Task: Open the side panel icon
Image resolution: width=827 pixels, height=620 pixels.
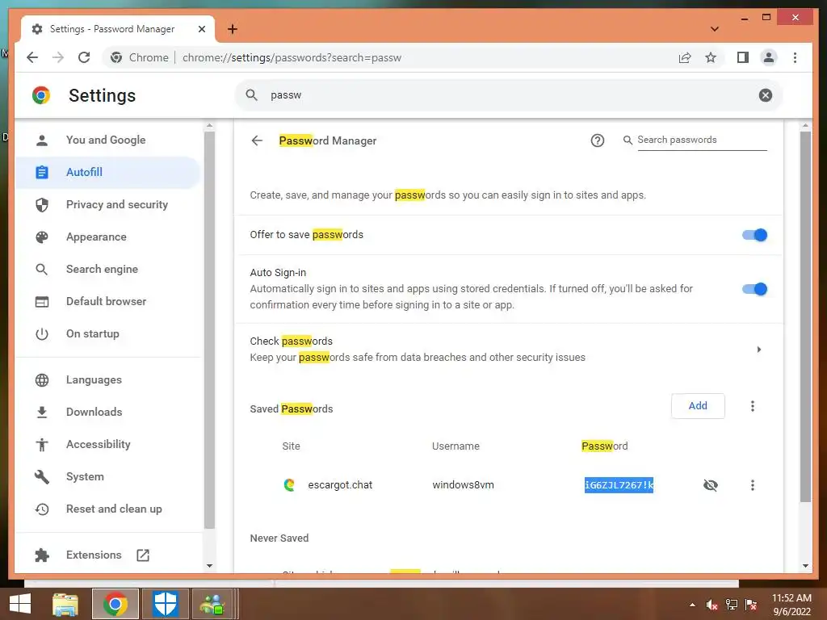Action: pyautogui.click(x=743, y=57)
